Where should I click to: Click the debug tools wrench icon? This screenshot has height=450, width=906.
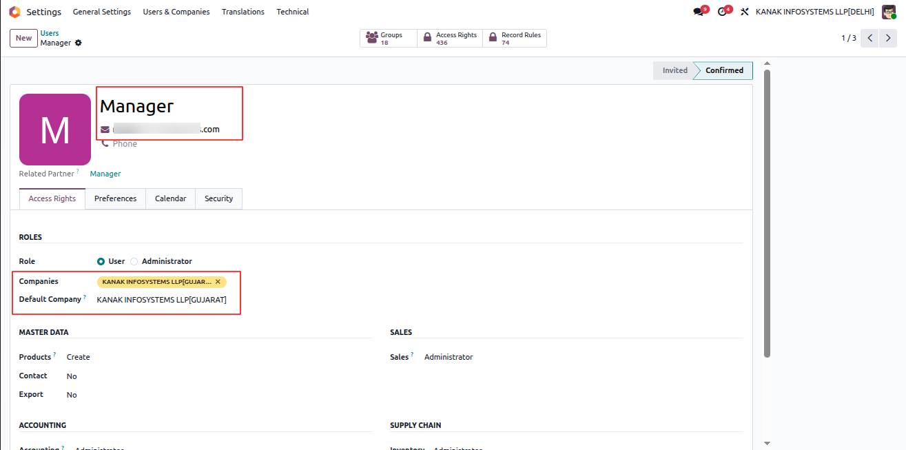(744, 12)
